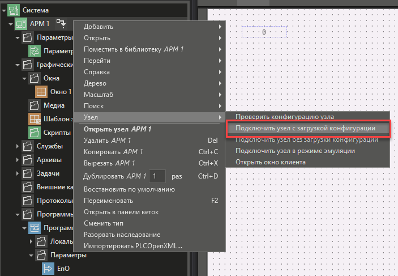Click the Шаблон template icon
Viewport: 398px width, 276px height.
pos(35,119)
